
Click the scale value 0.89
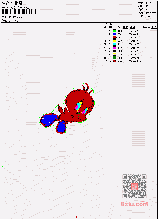click(x=148, y=17)
